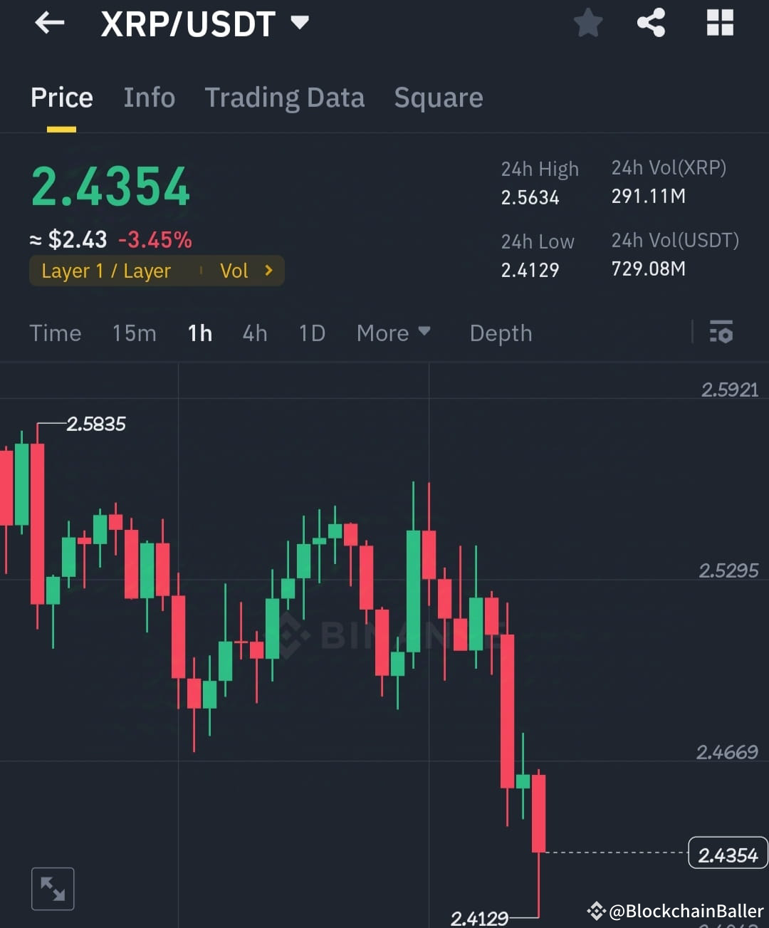Add XRP/USDT to favorites via star icon
Viewport: 769px width, 928px height.
(588, 22)
